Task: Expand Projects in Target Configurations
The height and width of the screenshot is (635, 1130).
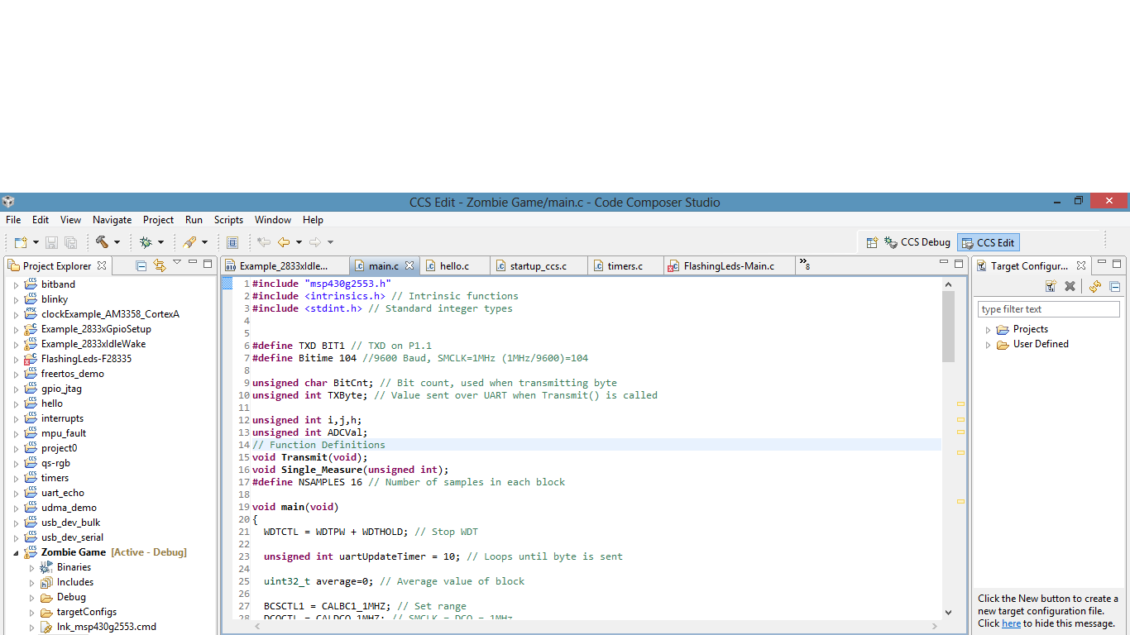Action: click(988, 329)
